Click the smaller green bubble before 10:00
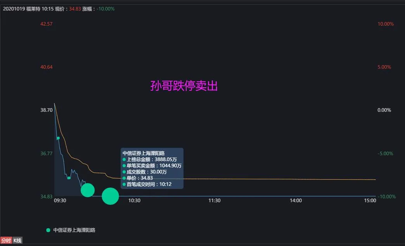 point(88,190)
